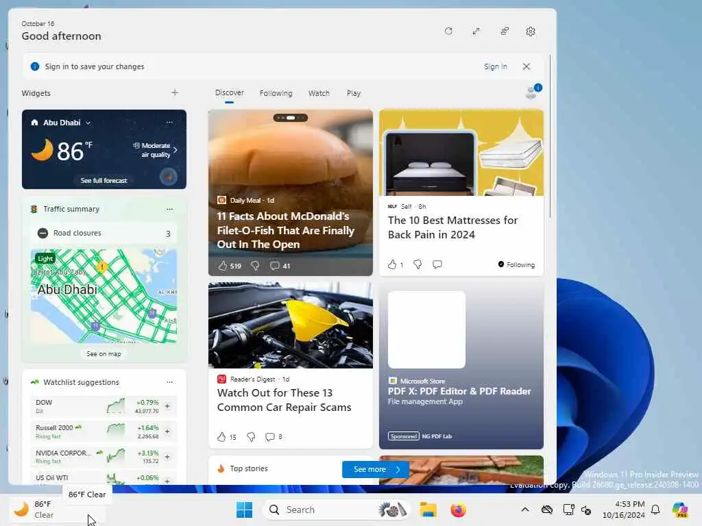
Task: Open the Watch tab
Action: [319, 93]
